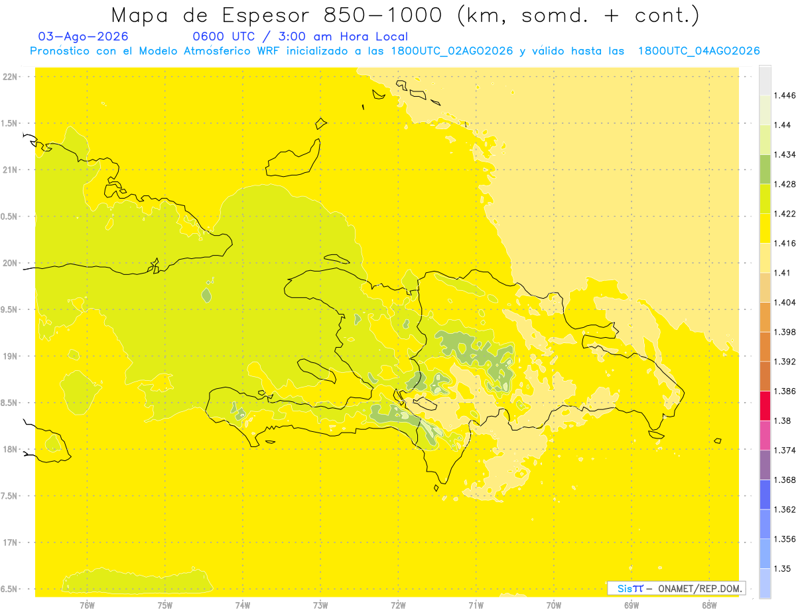Image resolution: width=796 pixels, height=614 pixels.
Task: Click the legend value 1.44
Action: pos(783,125)
